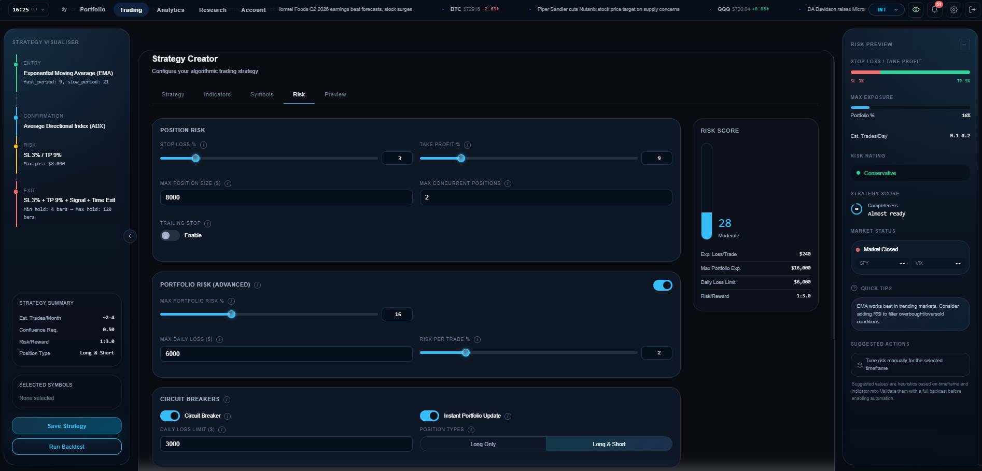
Task: Open the Analytics nav menu
Action: point(171,10)
